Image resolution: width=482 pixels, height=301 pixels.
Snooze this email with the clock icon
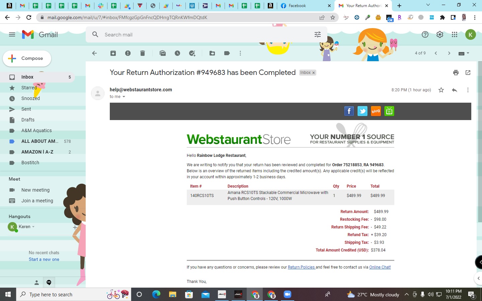tap(177, 53)
